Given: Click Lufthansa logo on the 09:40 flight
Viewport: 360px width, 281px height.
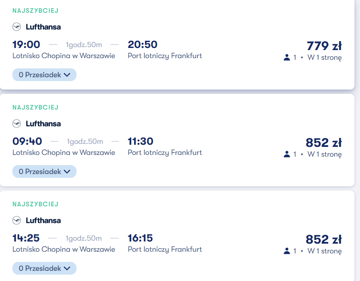Looking at the screenshot, I should [x=17, y=124].
